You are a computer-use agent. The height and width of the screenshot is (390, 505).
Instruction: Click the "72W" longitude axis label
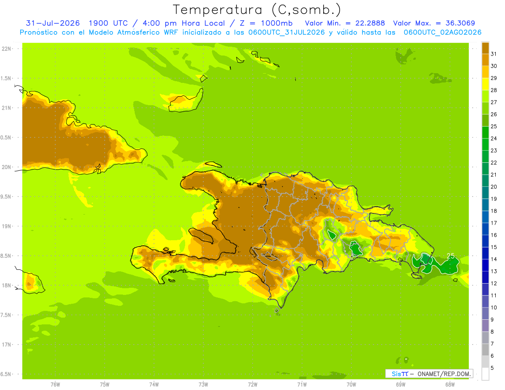(253, 385)
